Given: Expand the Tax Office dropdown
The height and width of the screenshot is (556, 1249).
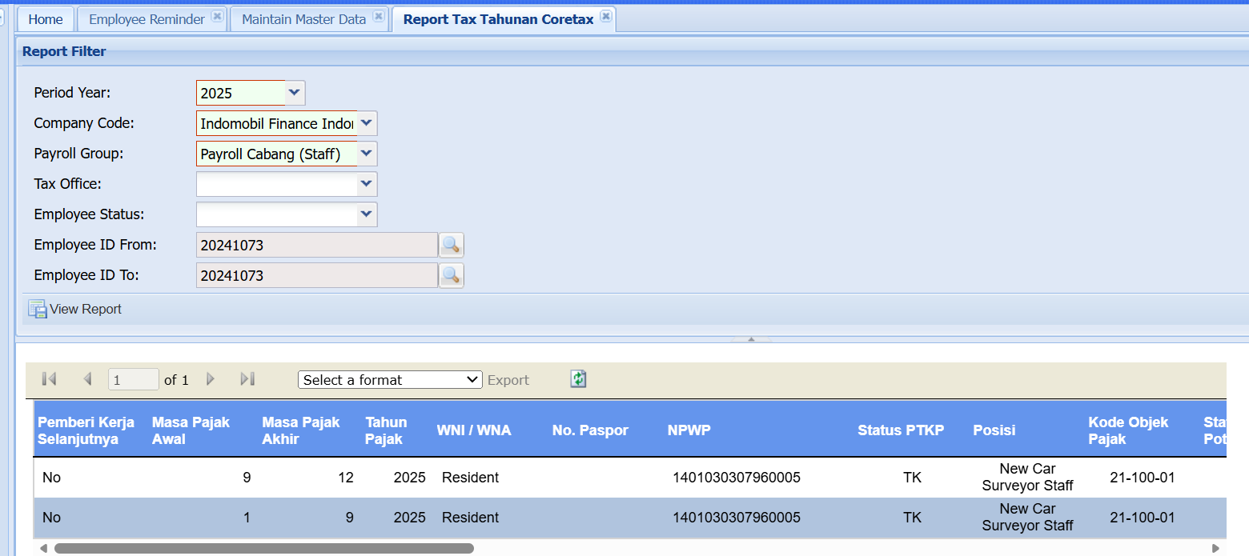Looking at the screenshot, I should coord(367,184).
